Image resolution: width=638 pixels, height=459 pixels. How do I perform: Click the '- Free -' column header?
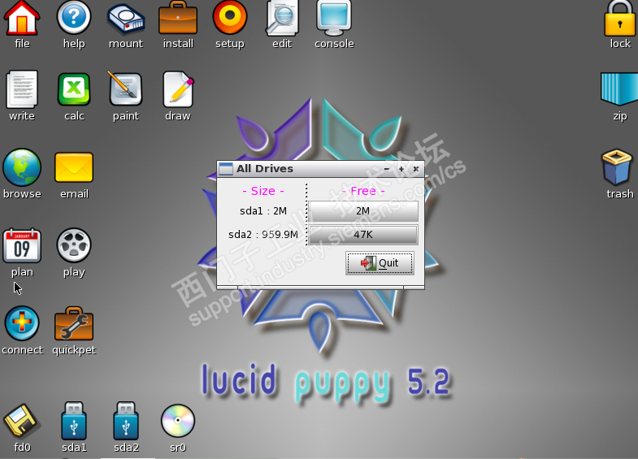(x=363, y=191)
